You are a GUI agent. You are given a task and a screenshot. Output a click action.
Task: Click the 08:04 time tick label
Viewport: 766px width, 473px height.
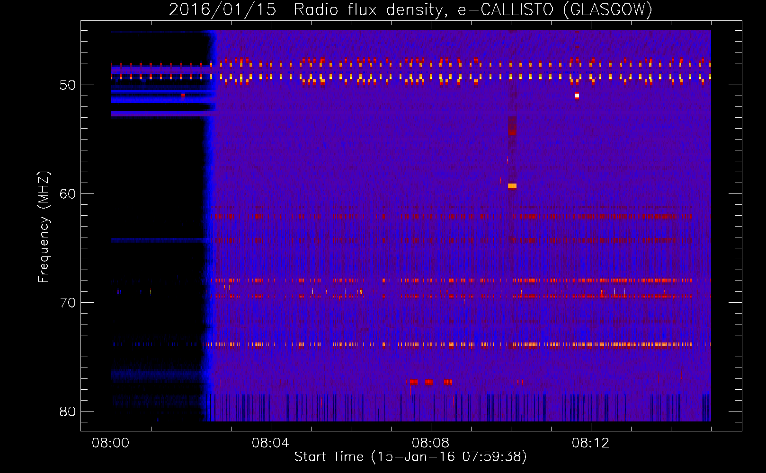point(271,443)
